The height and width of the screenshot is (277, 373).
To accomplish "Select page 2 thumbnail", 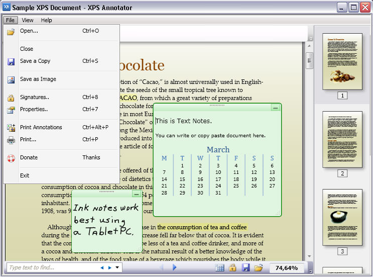I will pyautogui.click(x=342, y=139).
